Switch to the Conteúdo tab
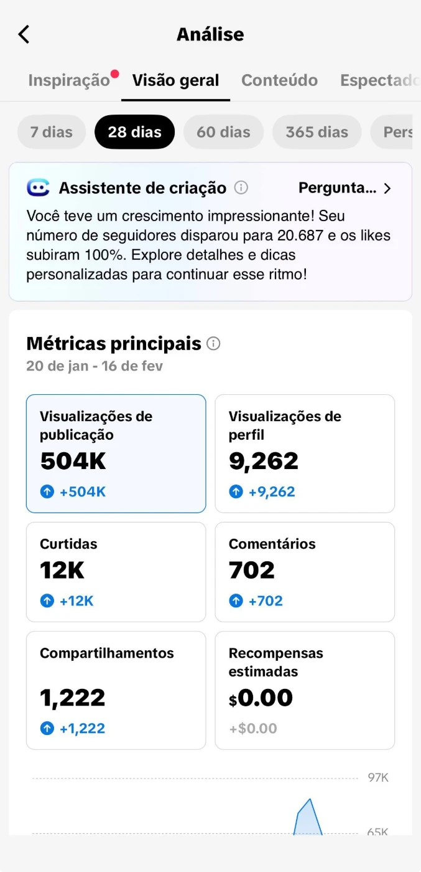Image resolution: width=421 pixels, height=872 pixels. [279, 80]
